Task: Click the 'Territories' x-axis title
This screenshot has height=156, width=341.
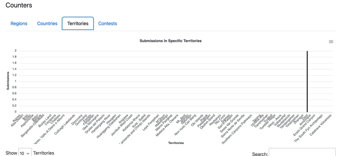Action: coord(176,143)
